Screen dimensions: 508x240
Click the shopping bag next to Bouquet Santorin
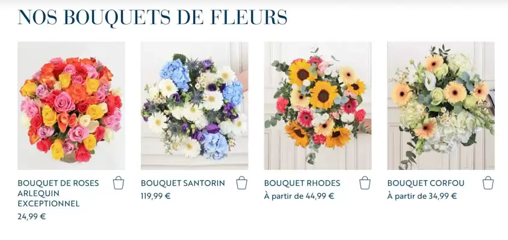click(241, 183)
